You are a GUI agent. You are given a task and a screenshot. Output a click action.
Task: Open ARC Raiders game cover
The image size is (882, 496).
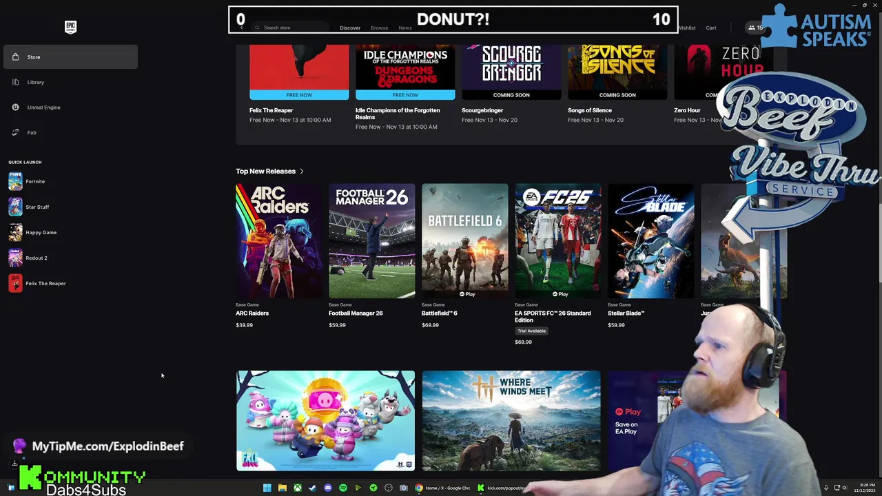pyautogui.click(x=278, y=241)
